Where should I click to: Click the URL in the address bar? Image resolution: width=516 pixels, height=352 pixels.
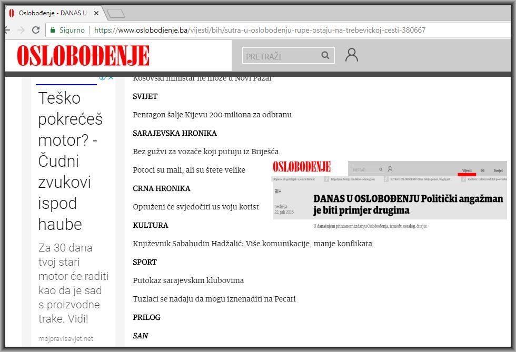coord(260,31)
